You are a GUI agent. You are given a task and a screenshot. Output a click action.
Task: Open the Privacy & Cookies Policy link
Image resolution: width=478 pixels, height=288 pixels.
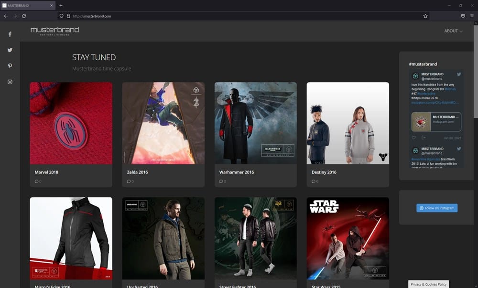point(428,284)
